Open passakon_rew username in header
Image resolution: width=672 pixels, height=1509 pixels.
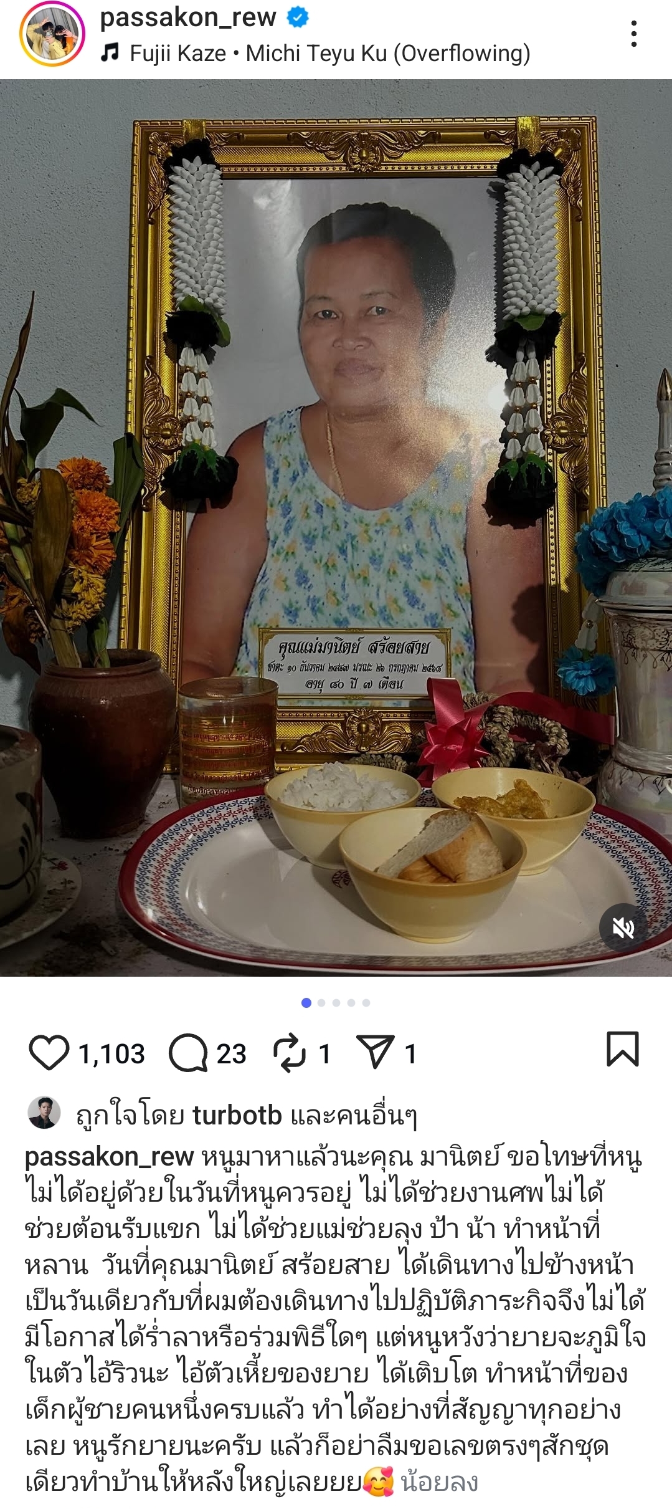(x=188, y=17)
